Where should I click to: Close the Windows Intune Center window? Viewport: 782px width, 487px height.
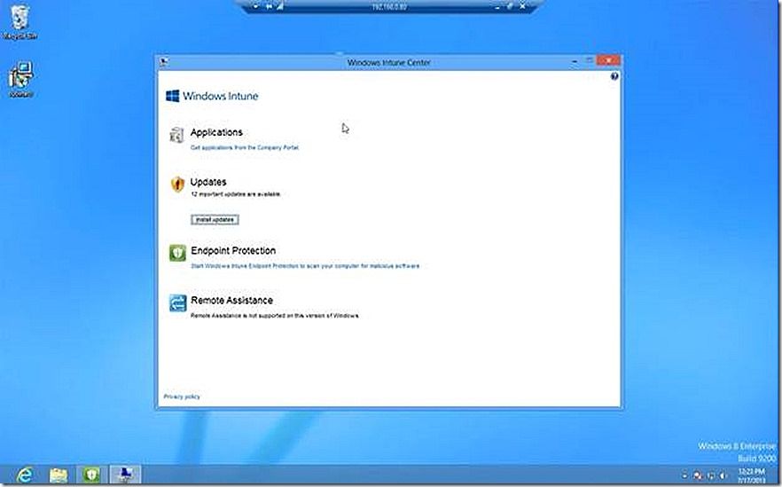608,60
